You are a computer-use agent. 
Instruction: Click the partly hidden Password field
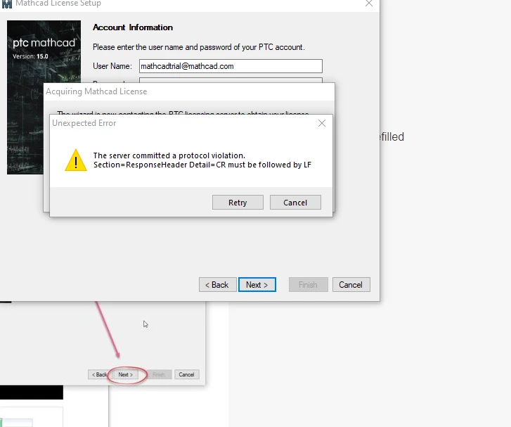[x=231, y=80]
